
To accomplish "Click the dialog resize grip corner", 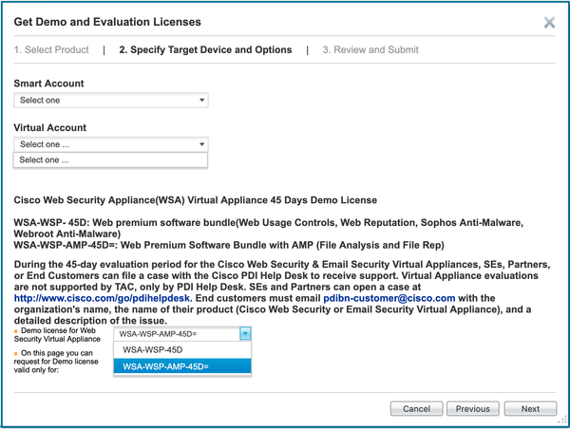I will coord(562,420).
